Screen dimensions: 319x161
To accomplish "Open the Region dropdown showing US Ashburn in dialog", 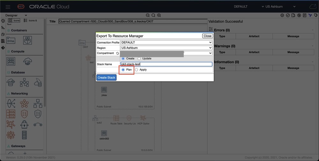I will pyautogui.click(x=167, y=48).
